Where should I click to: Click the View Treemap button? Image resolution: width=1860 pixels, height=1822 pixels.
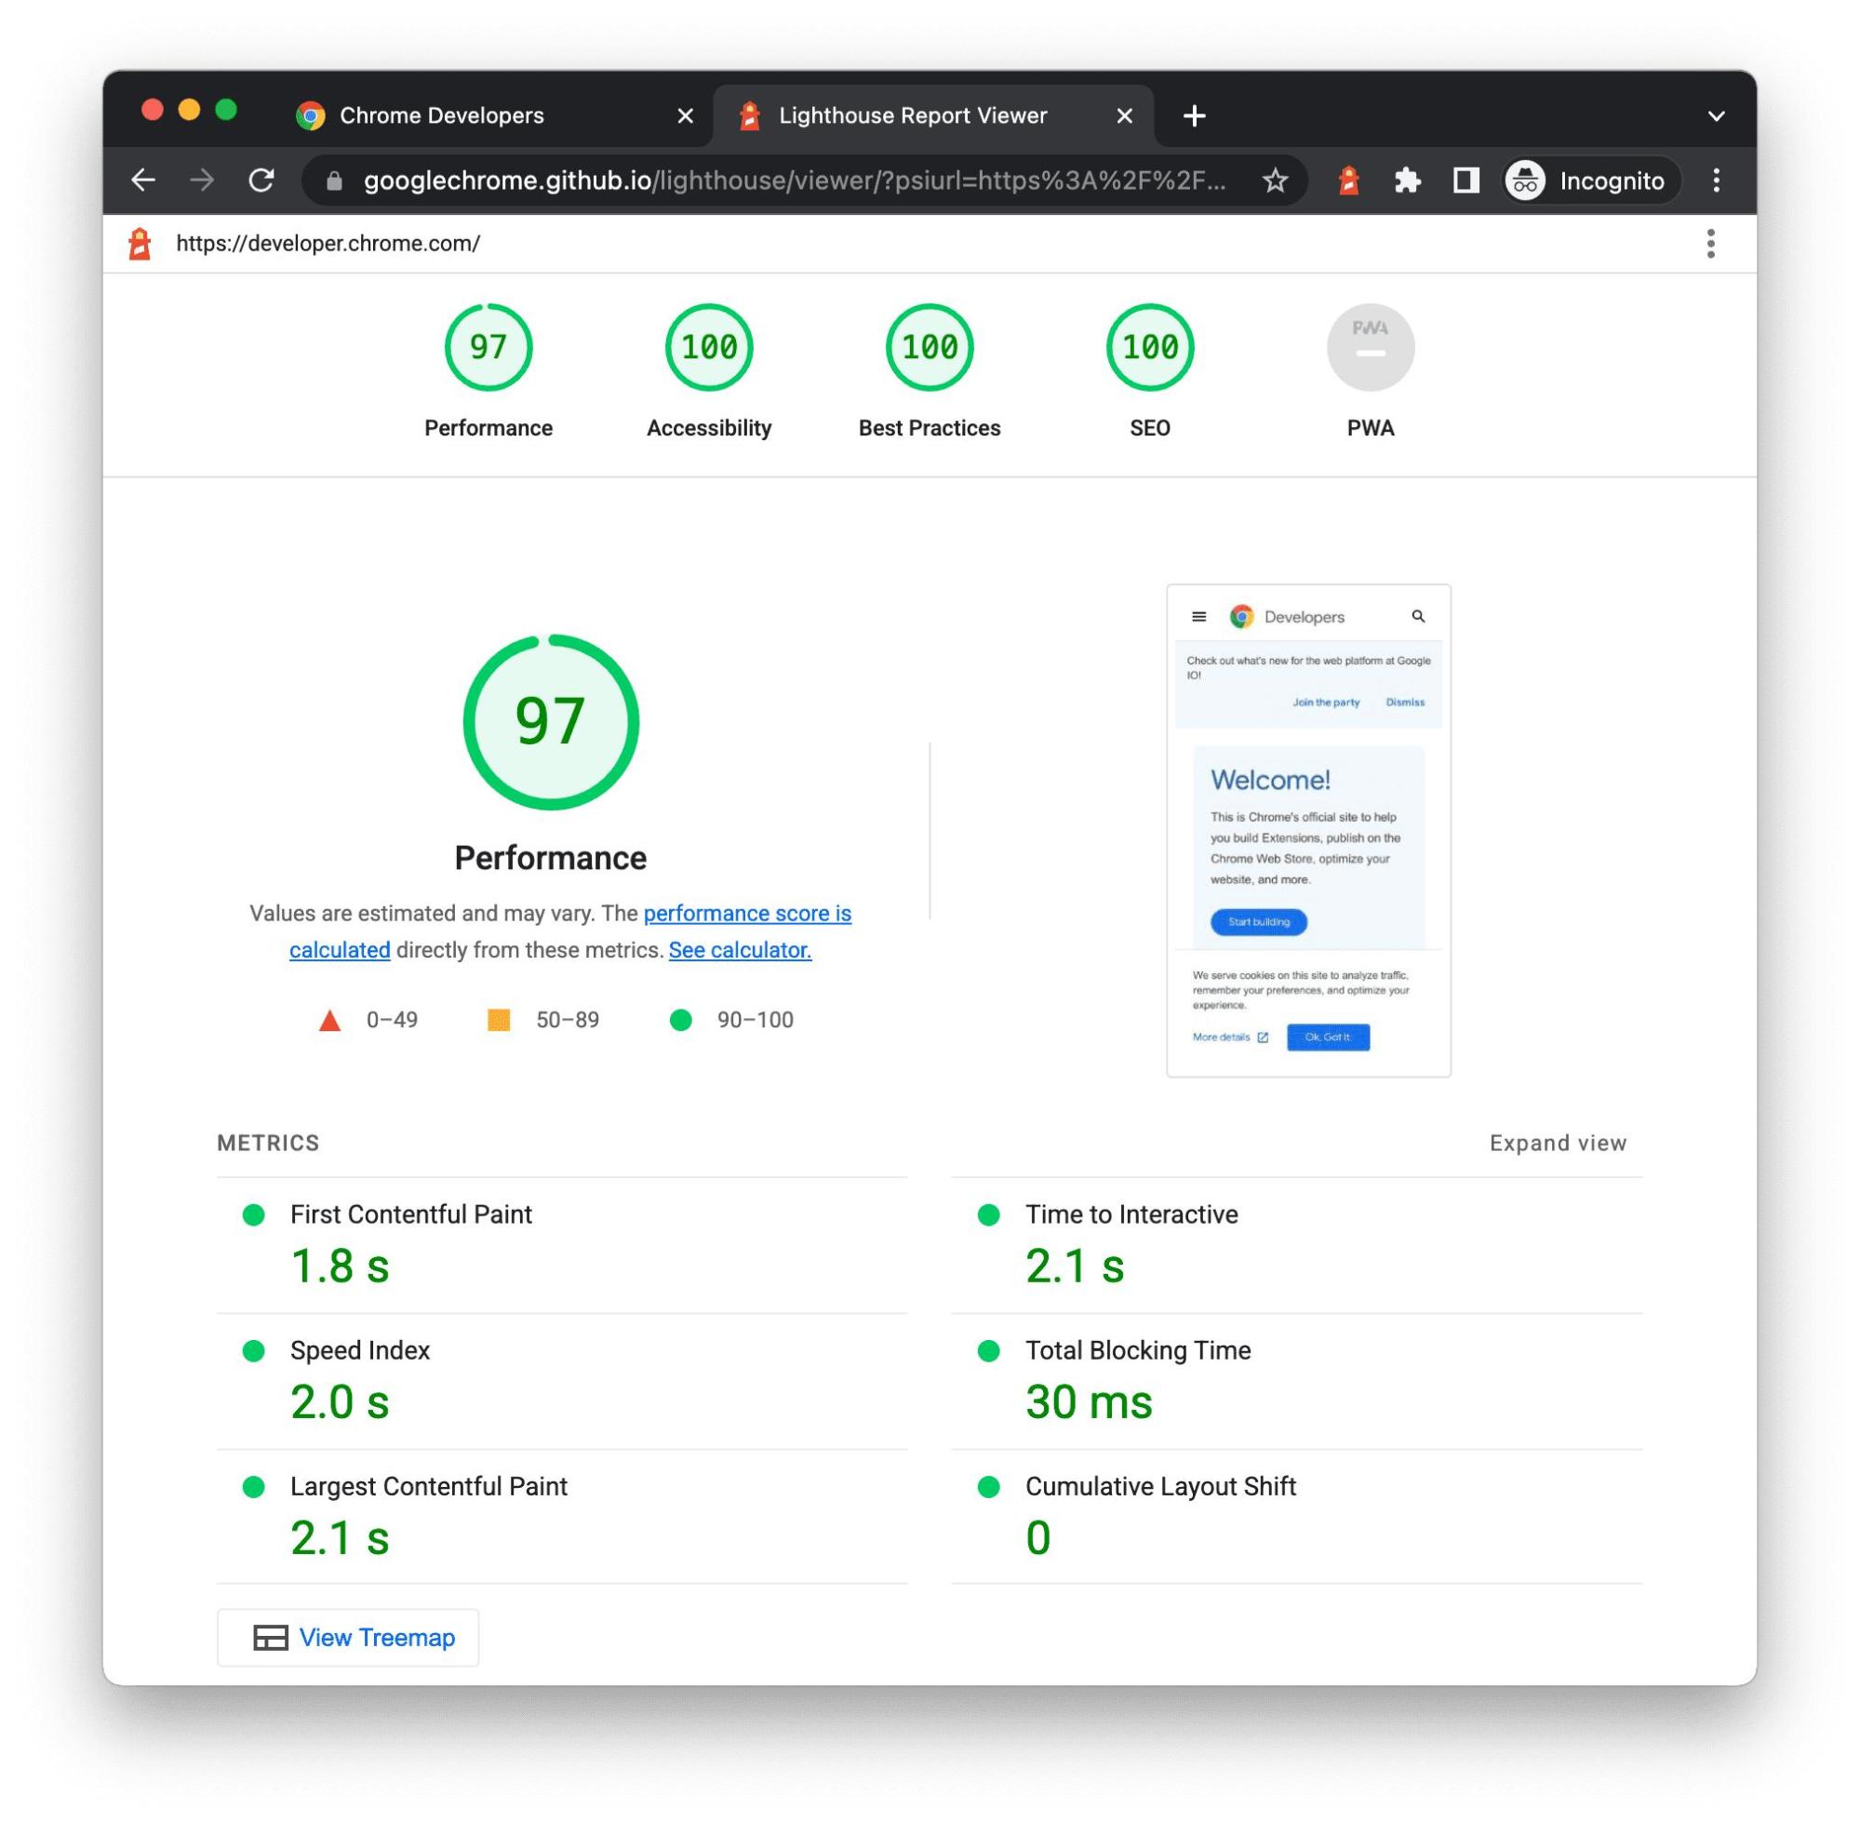click(x=348, y=1638)
